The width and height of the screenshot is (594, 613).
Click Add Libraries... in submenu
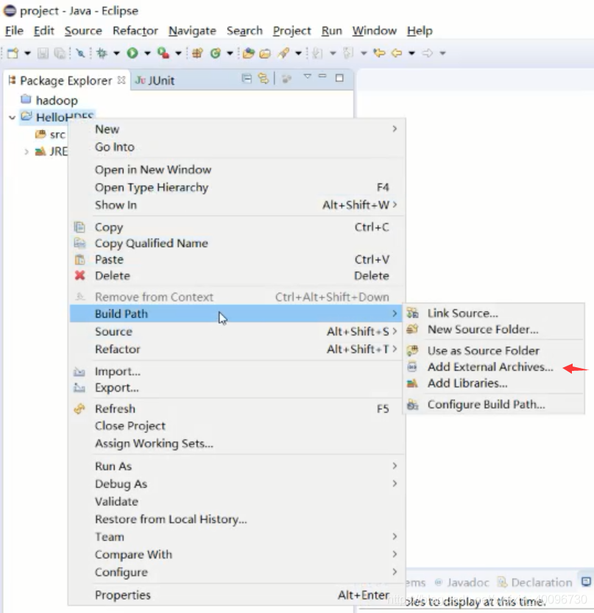tap(494, 383)
